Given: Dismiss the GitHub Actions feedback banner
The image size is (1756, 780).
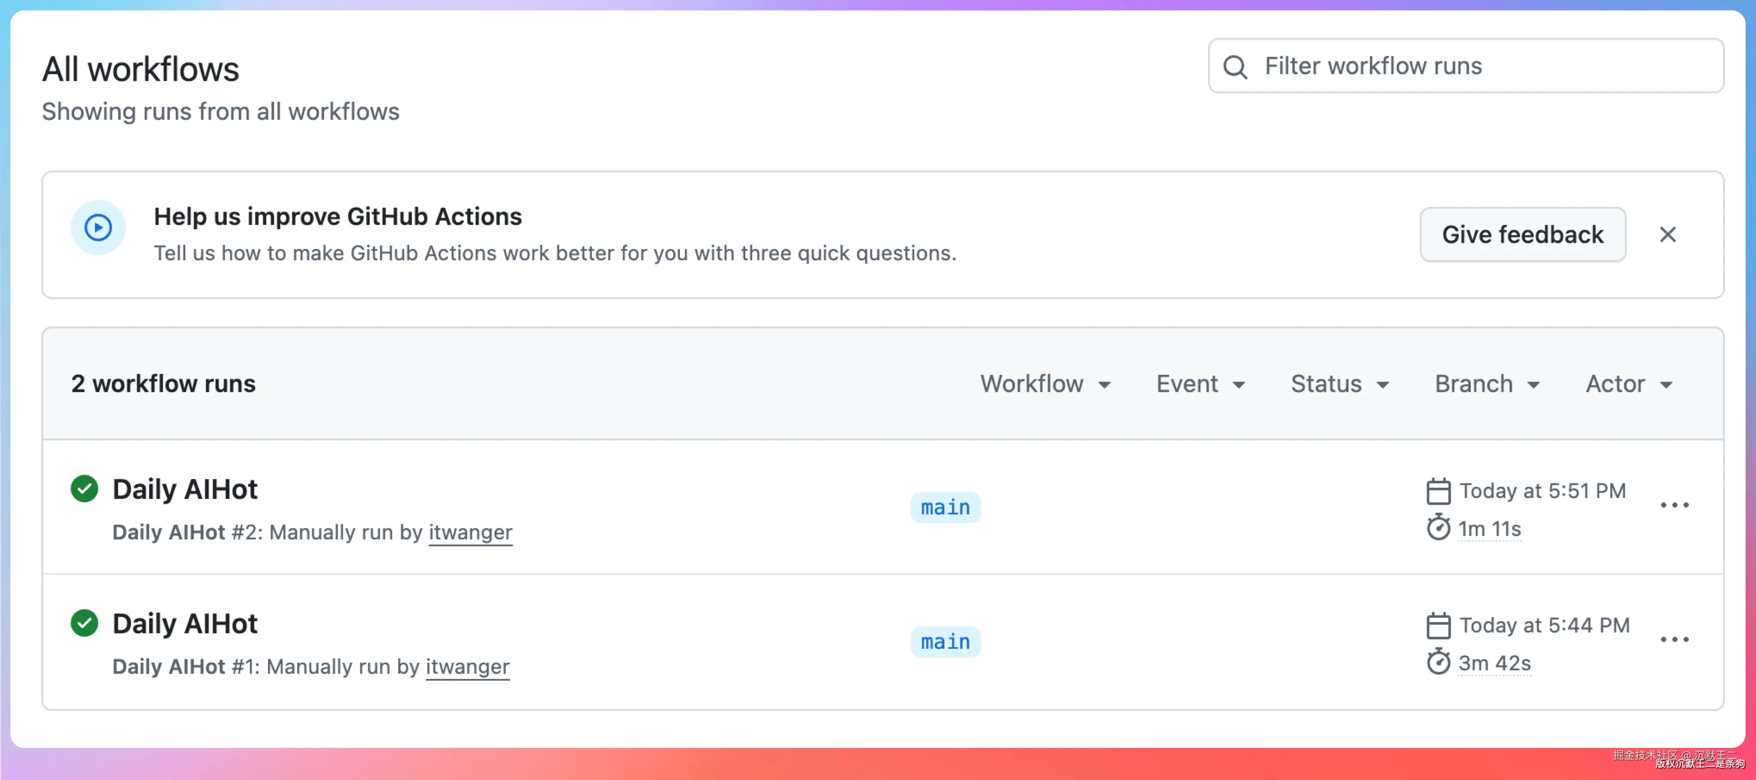Looking at the screenshot, I should pyautogui.click(x=1668, y=235).
